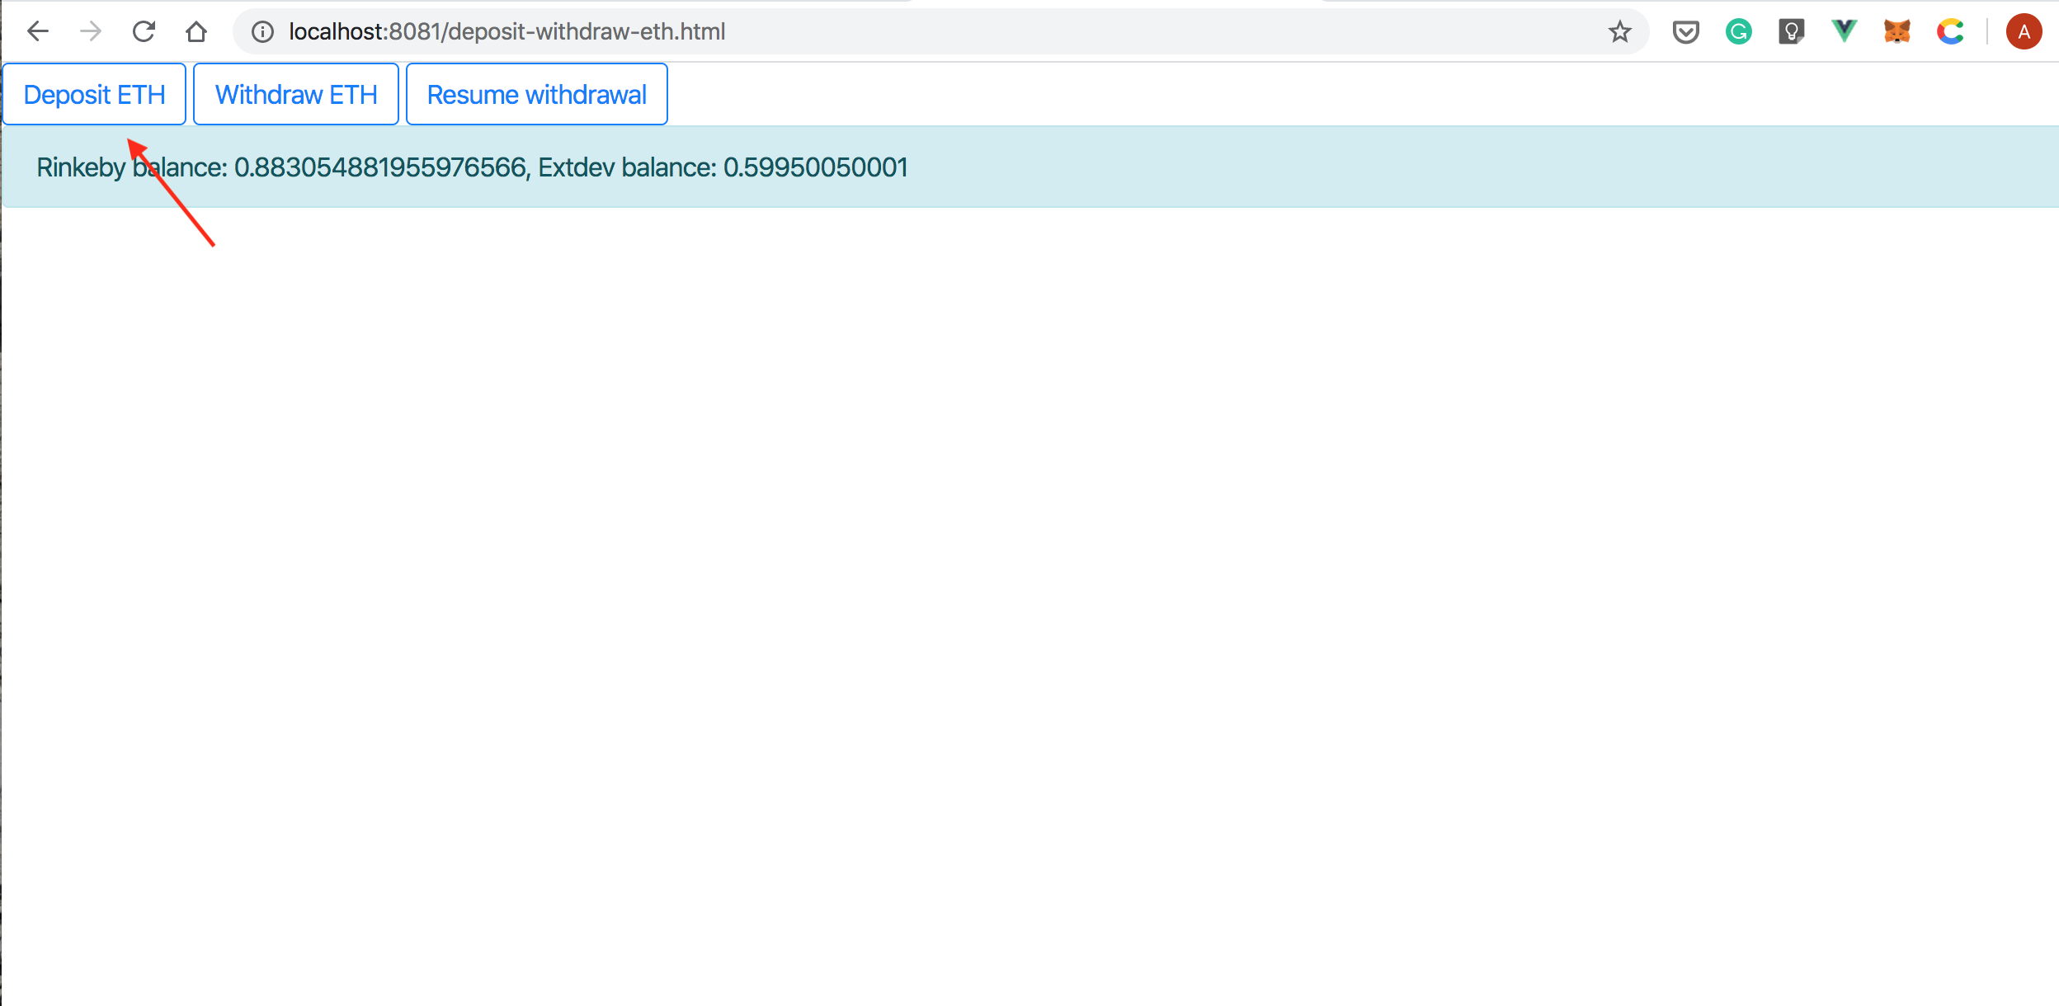Go forward using the browser forward arrow
Viewport: 2059px width, 1006px height.
(91, 31)
